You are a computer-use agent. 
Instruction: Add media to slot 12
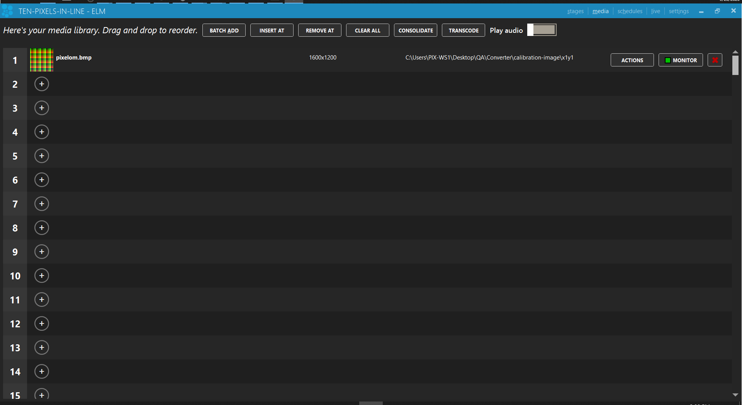pyautogui.click(x=41, y=323)
